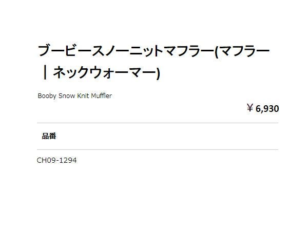This screenshot has height=231, width=308.
Task: Click the divider line below 品番
Action: coord(158,149)
